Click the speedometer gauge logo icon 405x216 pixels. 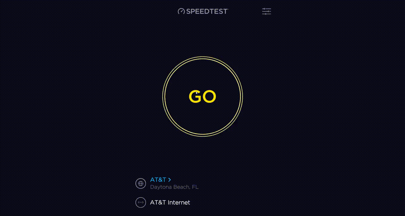pyautogui.click(x=181, y=11)
